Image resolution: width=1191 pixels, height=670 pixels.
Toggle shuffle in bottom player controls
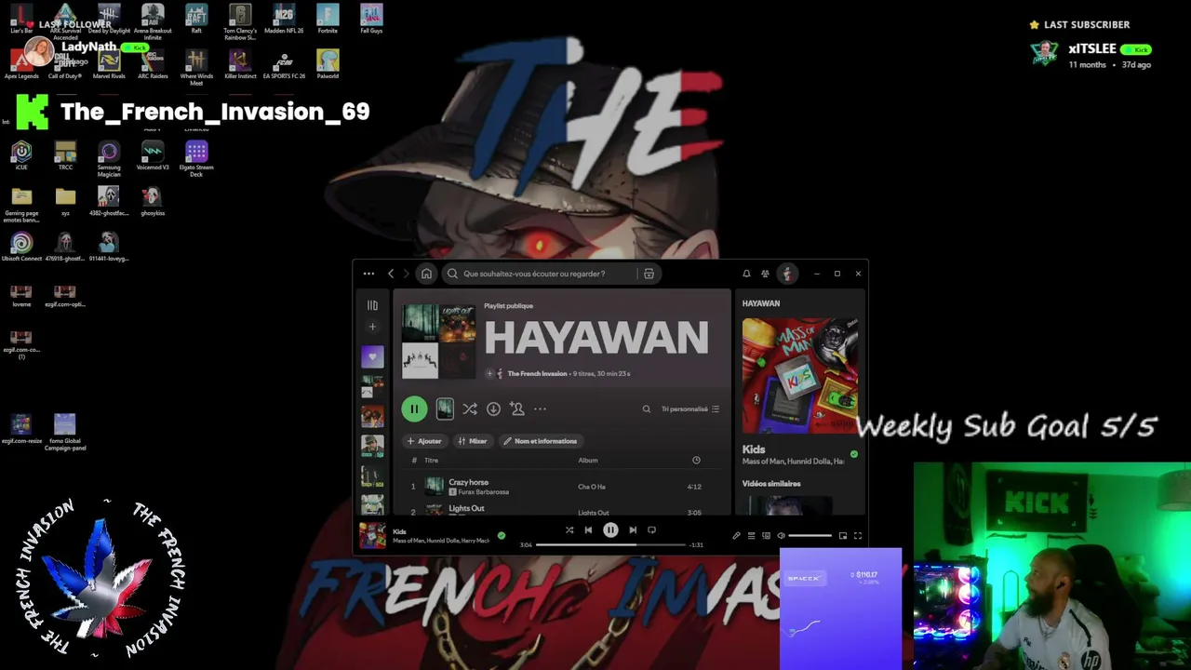click(569, 529)
